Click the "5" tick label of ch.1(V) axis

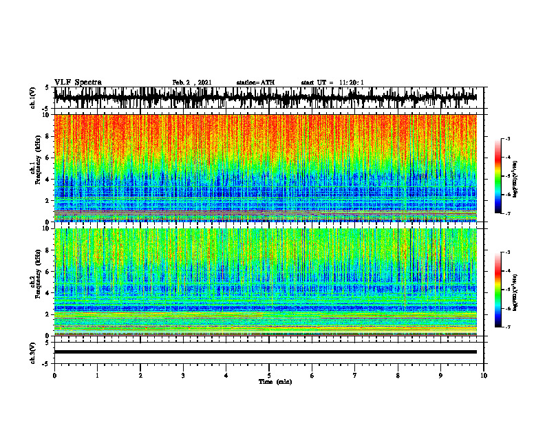pyautogui.click(x=47, y=87)
